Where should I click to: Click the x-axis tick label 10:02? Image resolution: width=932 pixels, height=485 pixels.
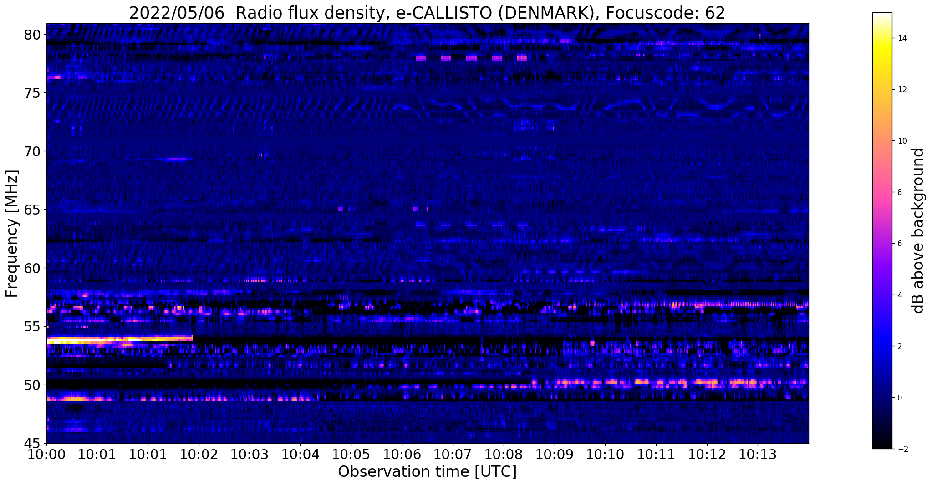tap(199, 455)
